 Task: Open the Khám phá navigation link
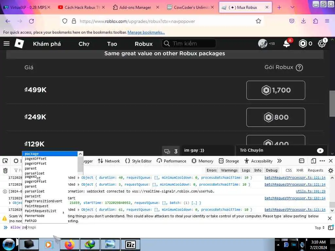pyautogui.click(x=47, y=44)
